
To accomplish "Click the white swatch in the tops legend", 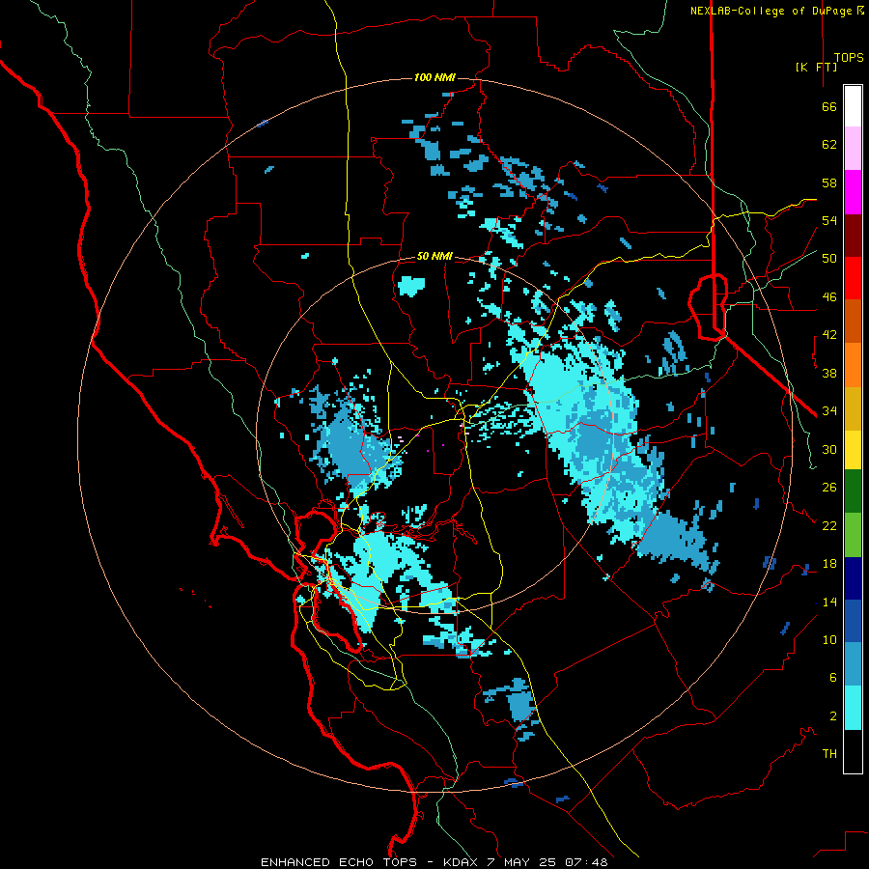I will 853,106.
